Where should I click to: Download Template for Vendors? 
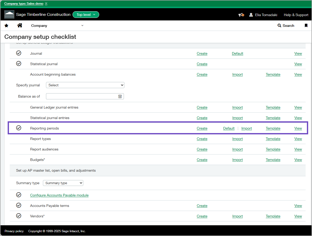[x=273, y=216]
